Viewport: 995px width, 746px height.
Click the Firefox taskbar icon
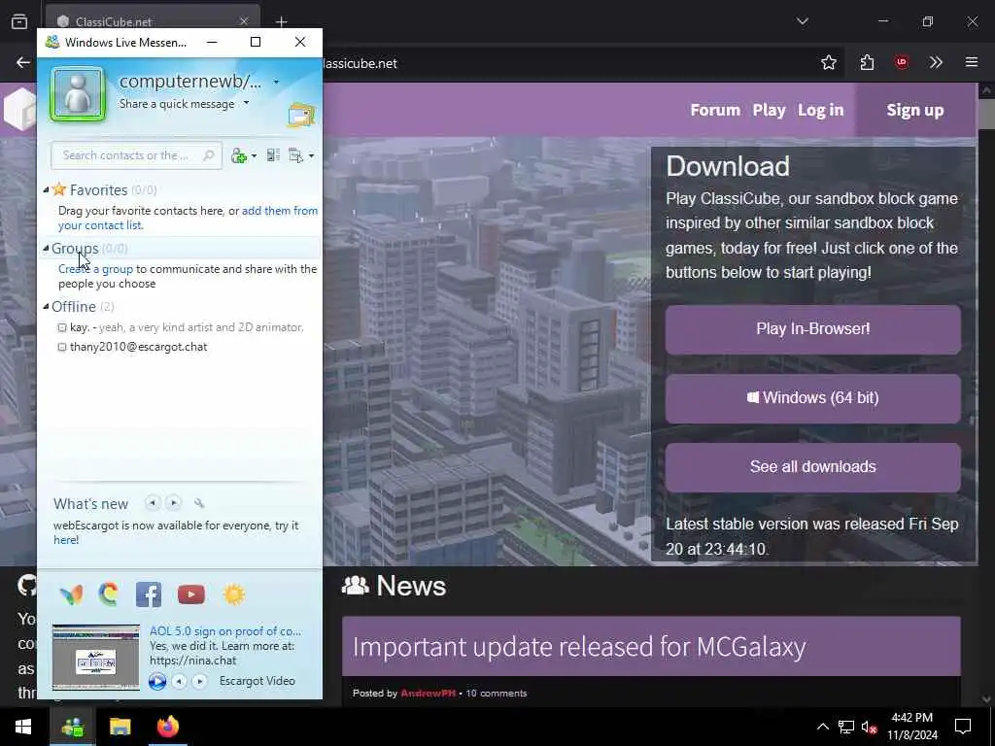point(168,727)
